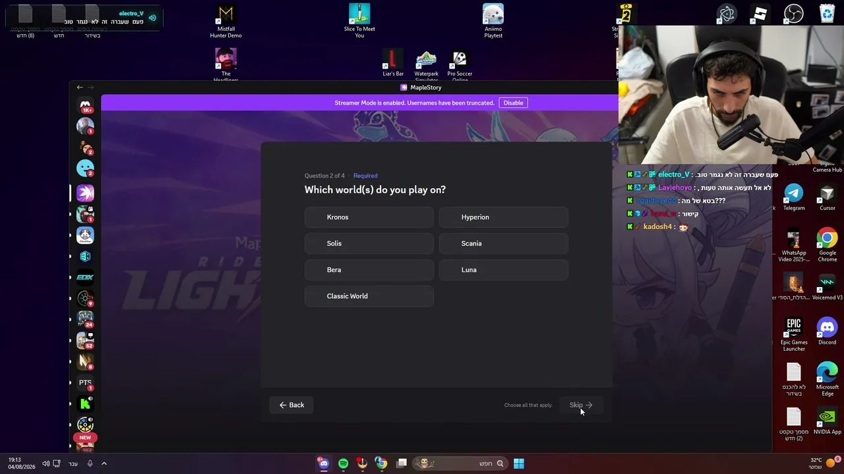844x474 pixels.
Task: Select the Luna world option
Action: pos(504,270)
